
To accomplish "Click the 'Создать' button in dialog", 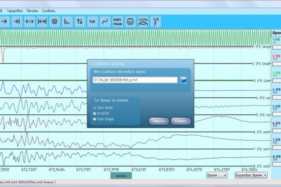I will pyautogui.click(x=181, y=121).
